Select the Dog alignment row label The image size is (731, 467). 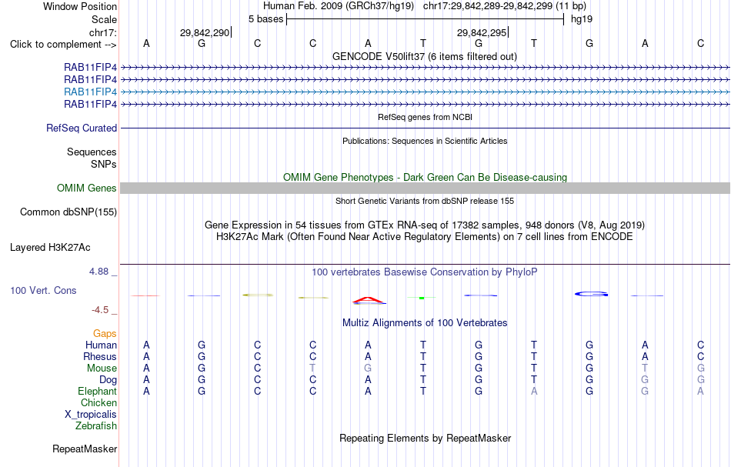[x=108, y=380]
